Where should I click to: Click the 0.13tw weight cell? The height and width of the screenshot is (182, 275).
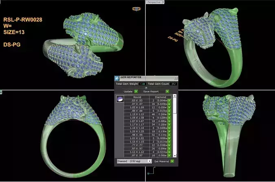tap(162, 131)
